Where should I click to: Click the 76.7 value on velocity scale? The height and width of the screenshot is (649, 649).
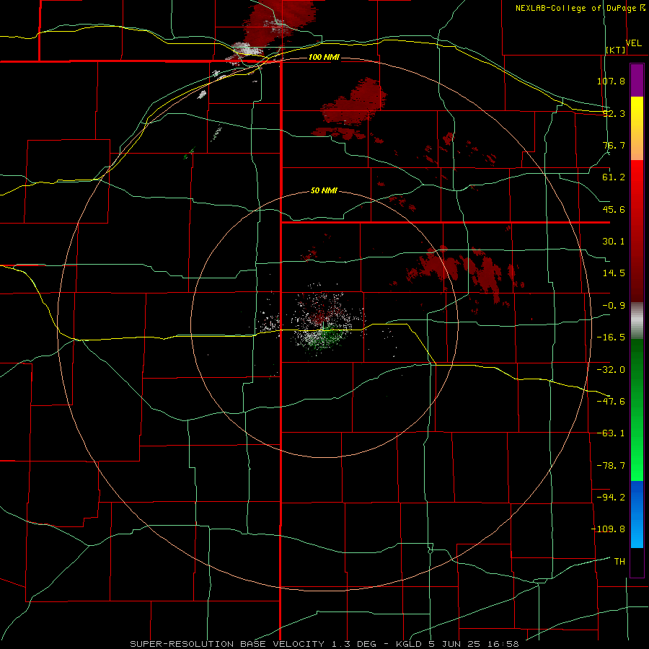pyautogui.click(x=614, y=145)
